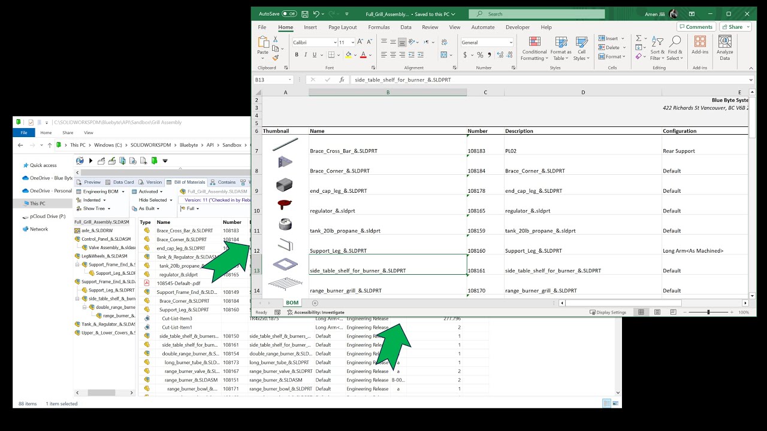Open the Name Box dropdown

[x=290, y=80]
